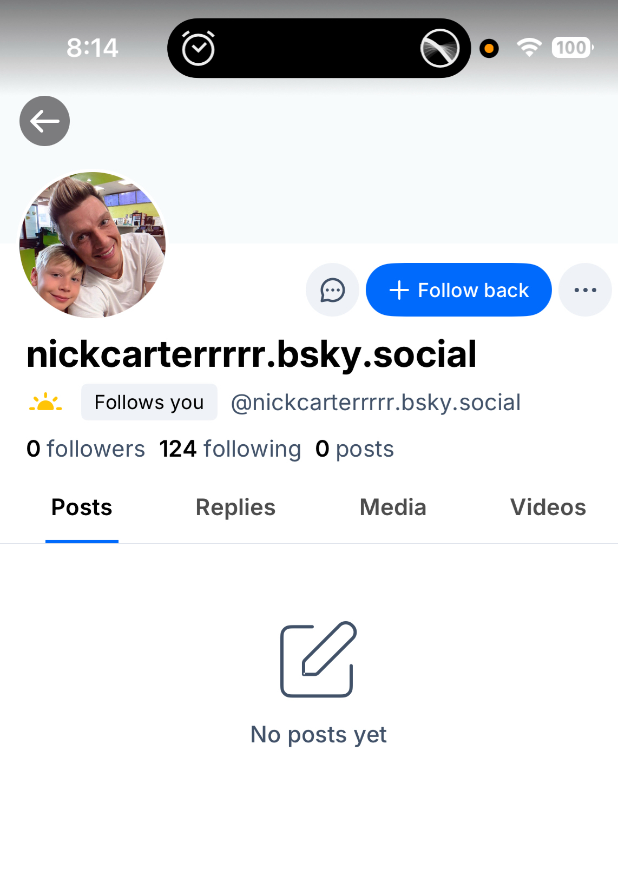This screenshot has height=869, width=618.
Task: Tap the Wi-Fi status icon
Action: click(x=529, y=48)
